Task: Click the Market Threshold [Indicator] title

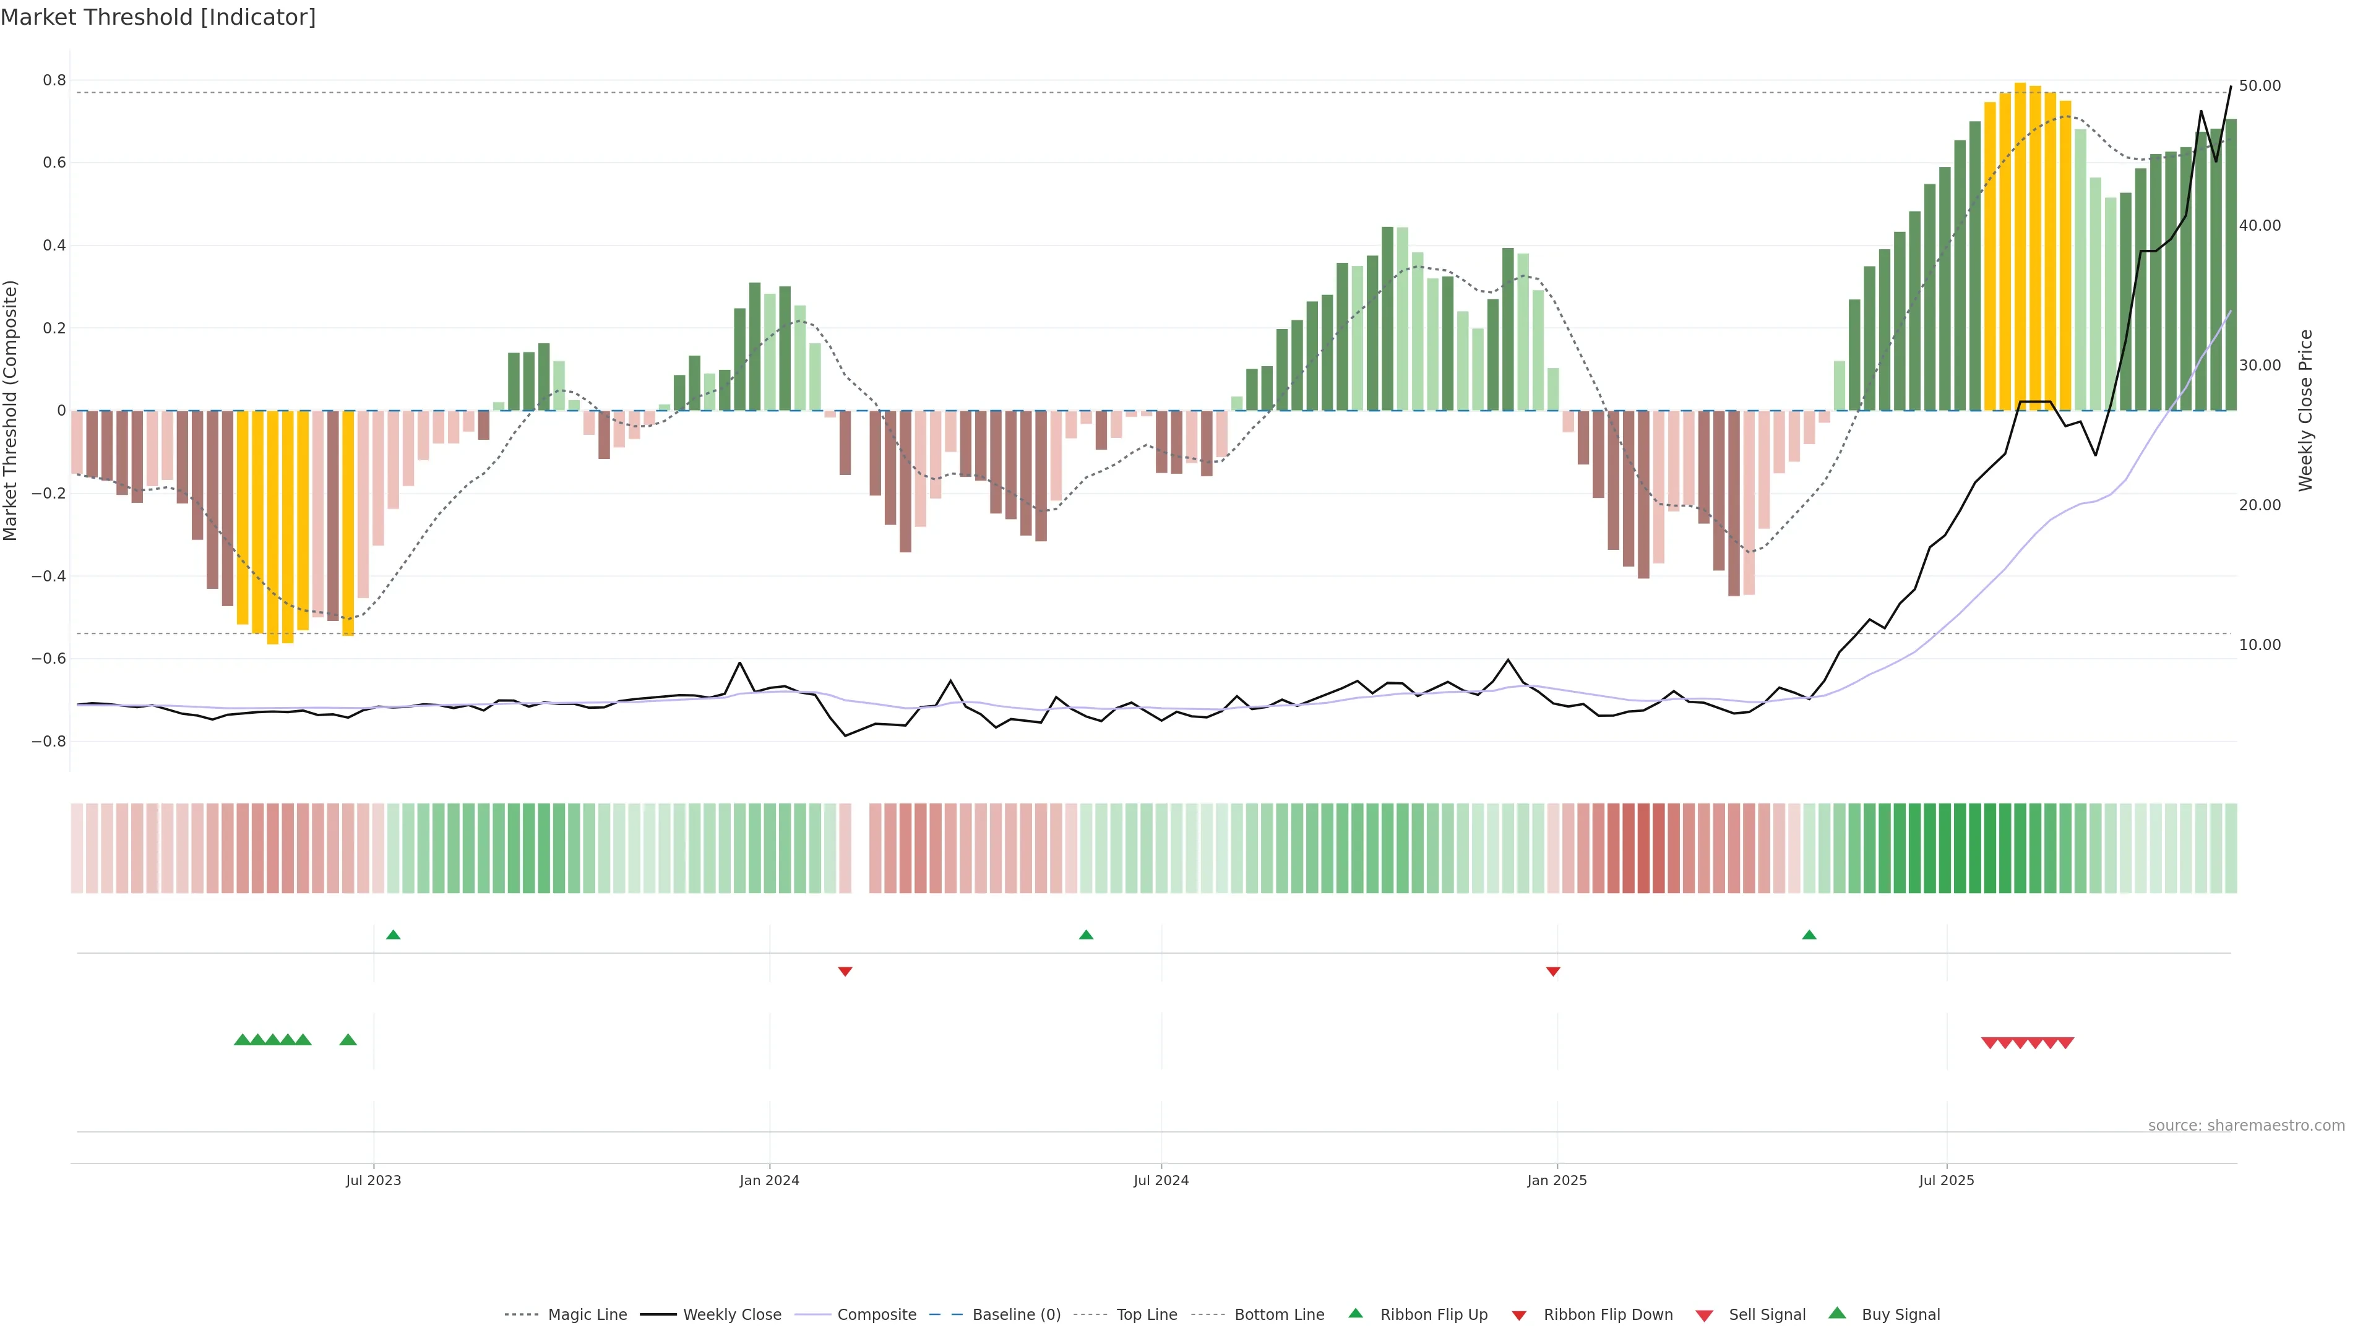Action: click(158, 17)
